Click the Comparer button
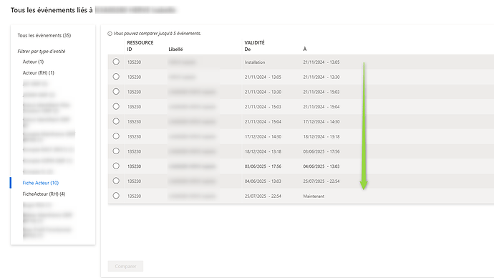Viewport: 494px width, 279px height. 125,266
